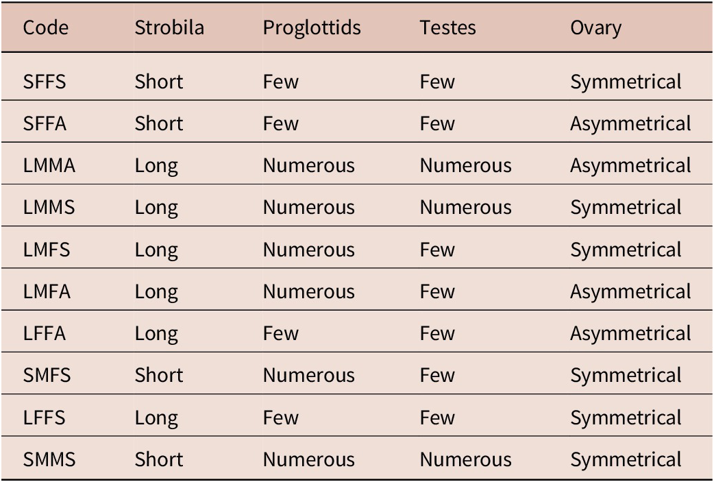
Task: Select the LMMS code cell
Action: coord(49,208)
